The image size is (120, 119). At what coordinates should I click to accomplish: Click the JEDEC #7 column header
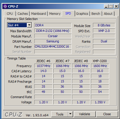point(62,61)
